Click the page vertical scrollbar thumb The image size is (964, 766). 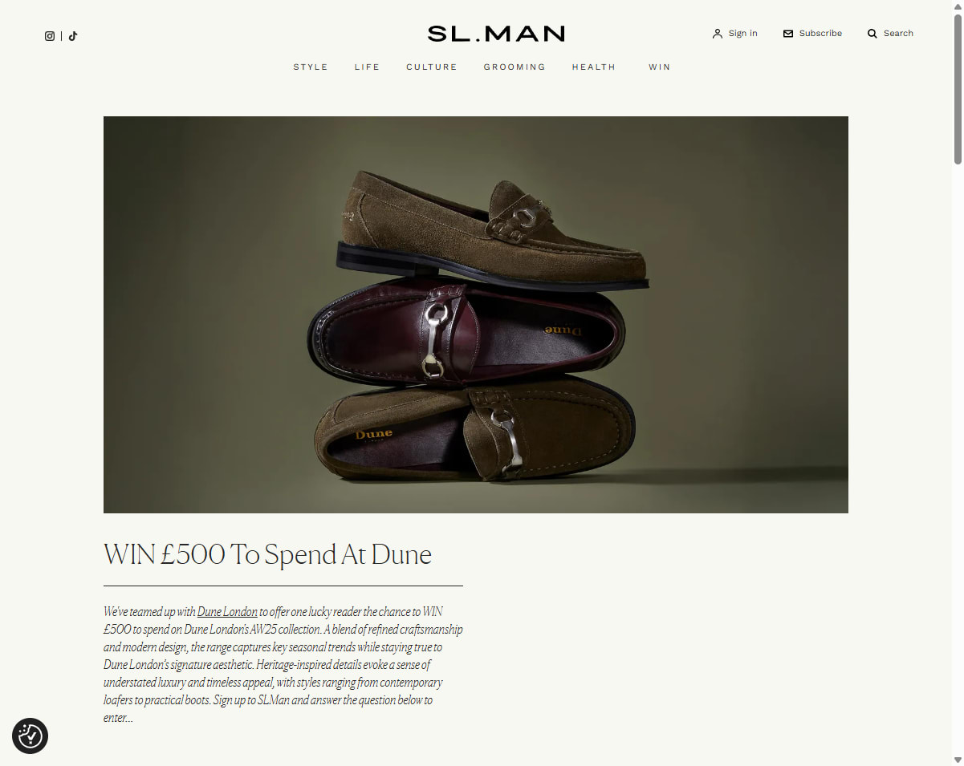coord(958,88)
